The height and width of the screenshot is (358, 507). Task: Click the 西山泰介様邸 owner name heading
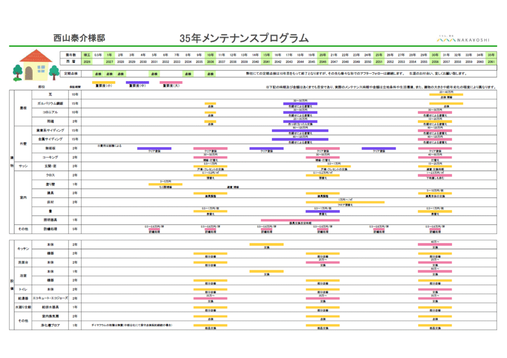coord(79,38)
